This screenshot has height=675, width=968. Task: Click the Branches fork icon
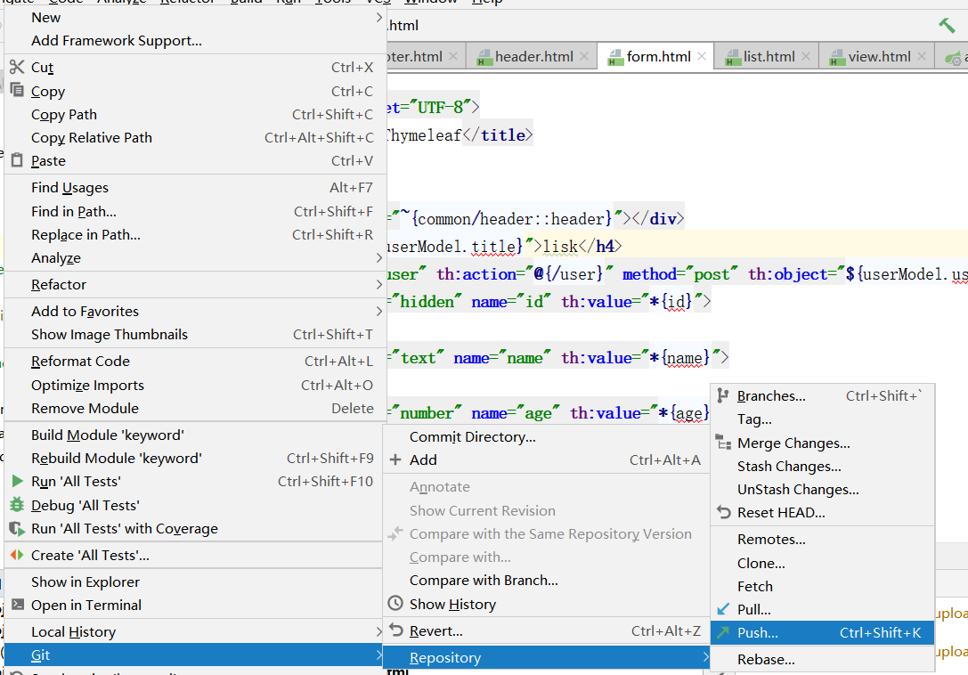[x=723, y=396]
